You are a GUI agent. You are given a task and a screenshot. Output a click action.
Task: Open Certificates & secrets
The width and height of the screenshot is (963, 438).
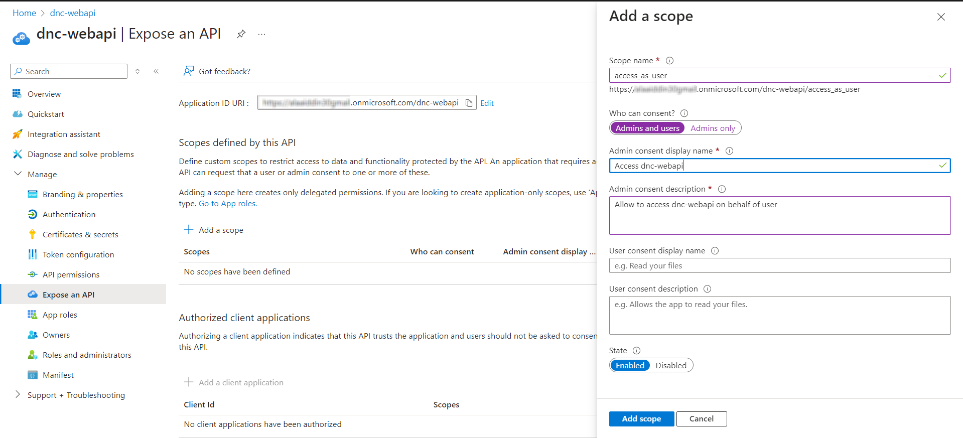[x=80, y=234]
